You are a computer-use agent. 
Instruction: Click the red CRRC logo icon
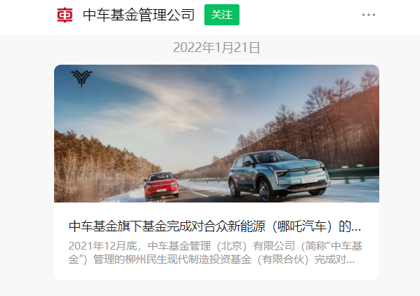(65, 15)
